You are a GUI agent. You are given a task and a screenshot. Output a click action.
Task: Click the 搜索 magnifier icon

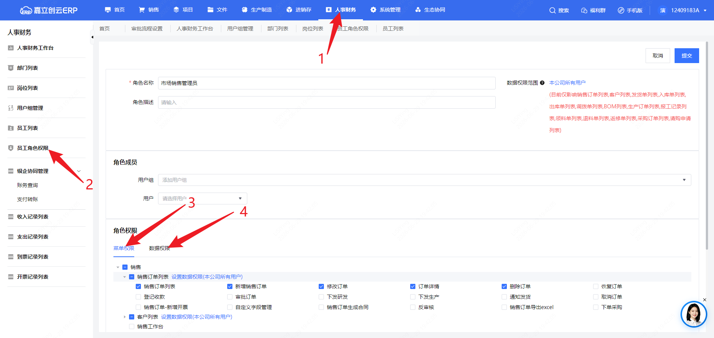click(x=553, y=10)
